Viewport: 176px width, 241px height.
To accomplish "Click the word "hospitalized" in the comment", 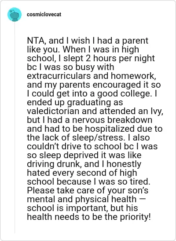I will tap(110, 129).
